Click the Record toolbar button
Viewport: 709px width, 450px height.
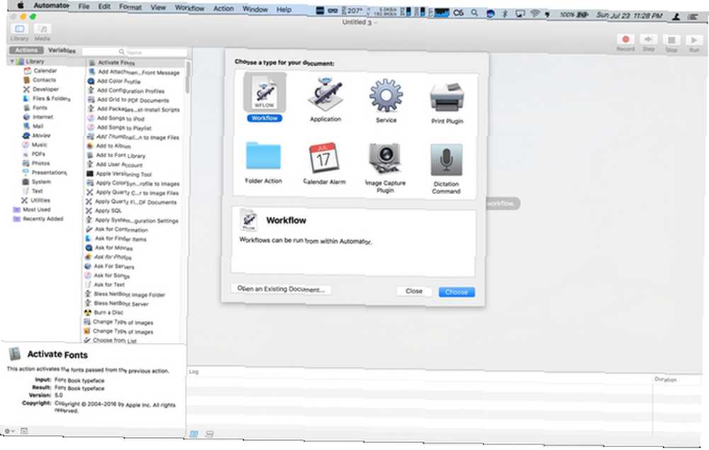pos(626,40)
